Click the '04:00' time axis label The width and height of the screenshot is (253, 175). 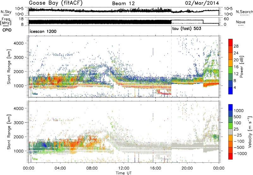[x=60, y=168]
